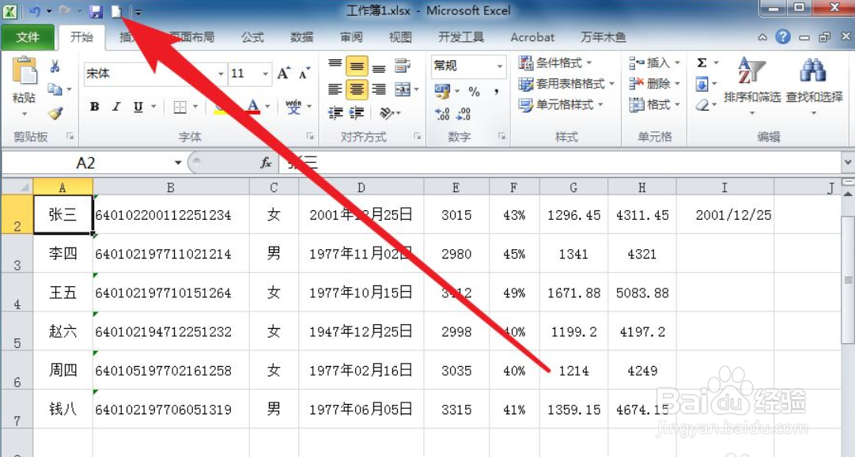855x457 pixels.
Task: Click the New document icon in Quick Access Toolbar
Action: (x=116, y=11)
